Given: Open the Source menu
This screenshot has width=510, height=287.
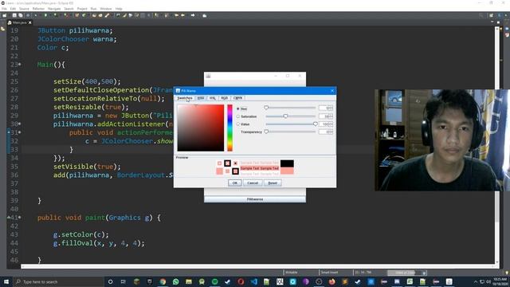Looking at the screenshot, I should pyautogui.click(x=24, y=9).
